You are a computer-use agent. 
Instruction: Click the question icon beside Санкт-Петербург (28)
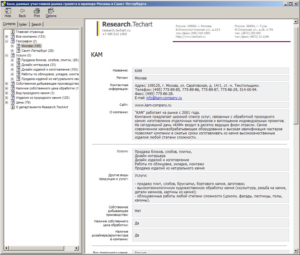(18, 51)
